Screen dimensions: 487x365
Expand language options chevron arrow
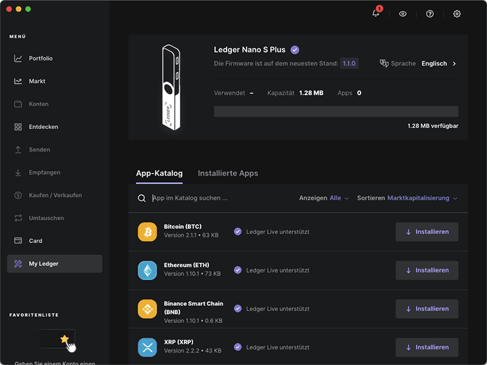(x=454, y=64)
